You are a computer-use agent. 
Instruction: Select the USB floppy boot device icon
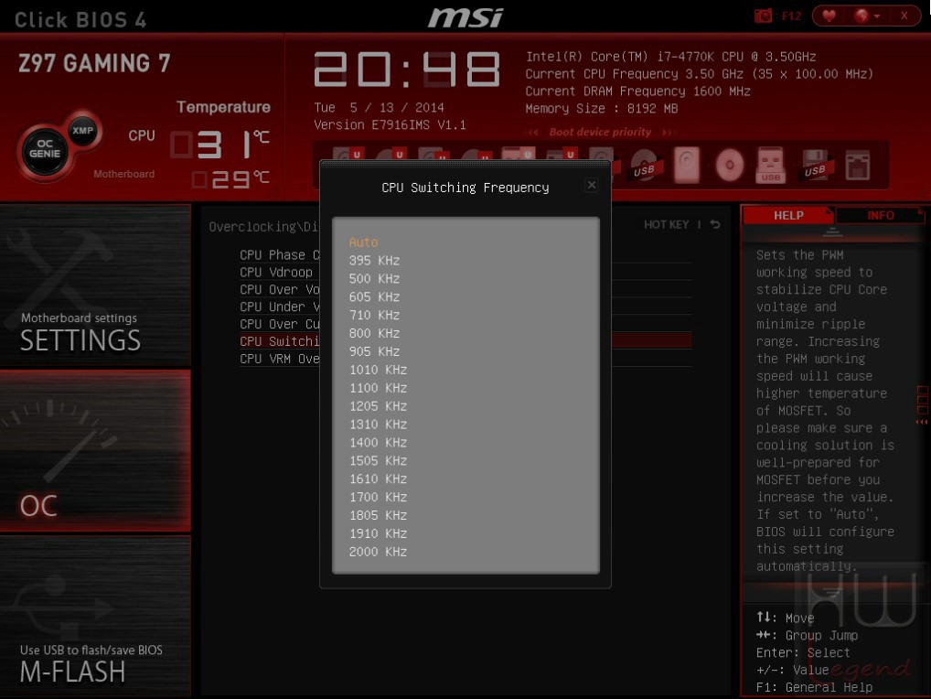coord(815,165)
